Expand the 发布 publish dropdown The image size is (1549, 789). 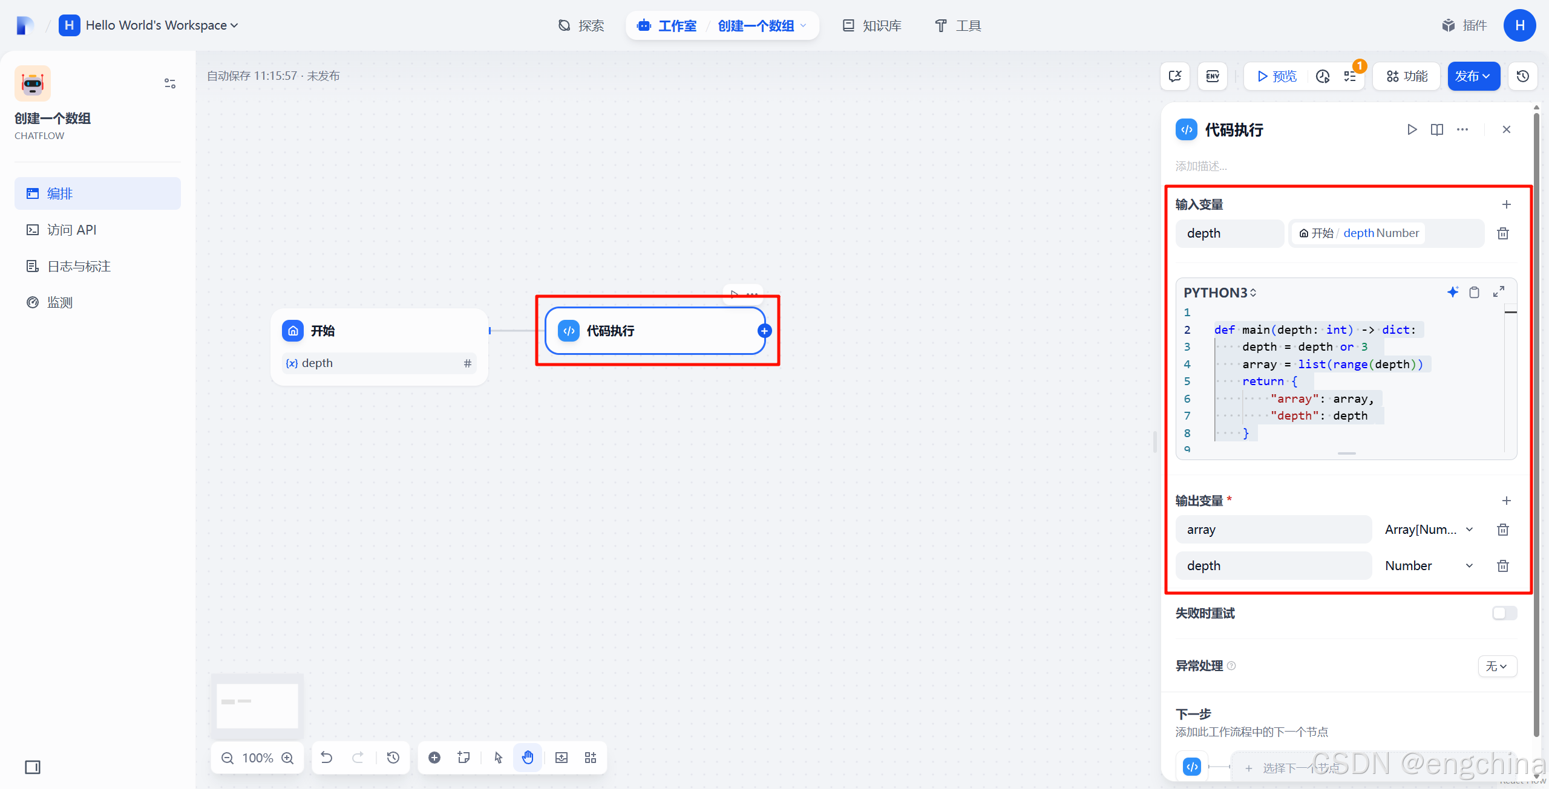pyautogui.click(x=1473, y=76)
